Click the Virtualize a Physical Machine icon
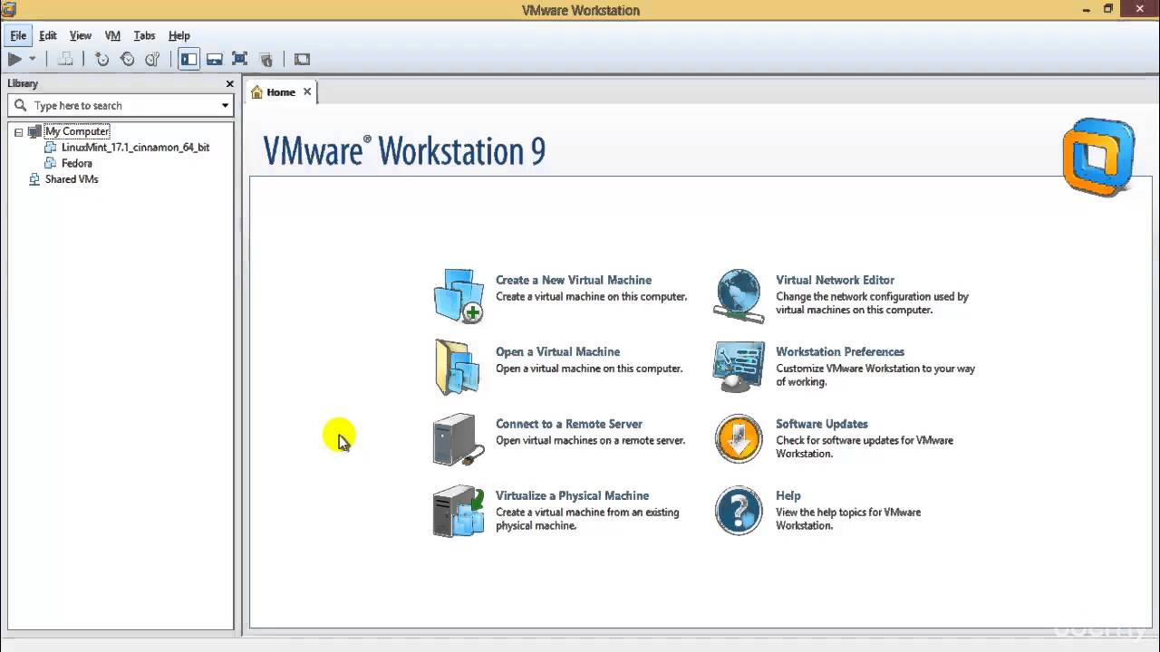The image size is (1160, 652). (459, 511)
